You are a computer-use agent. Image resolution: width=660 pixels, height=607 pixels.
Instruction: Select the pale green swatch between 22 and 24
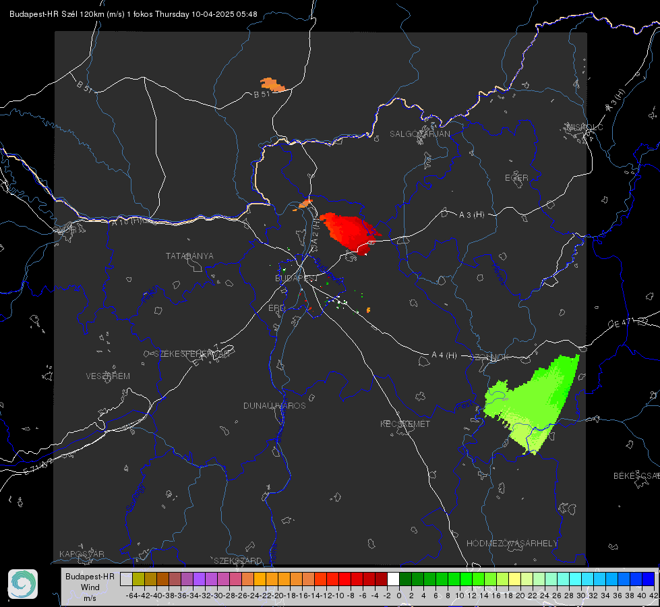point(539,579)
